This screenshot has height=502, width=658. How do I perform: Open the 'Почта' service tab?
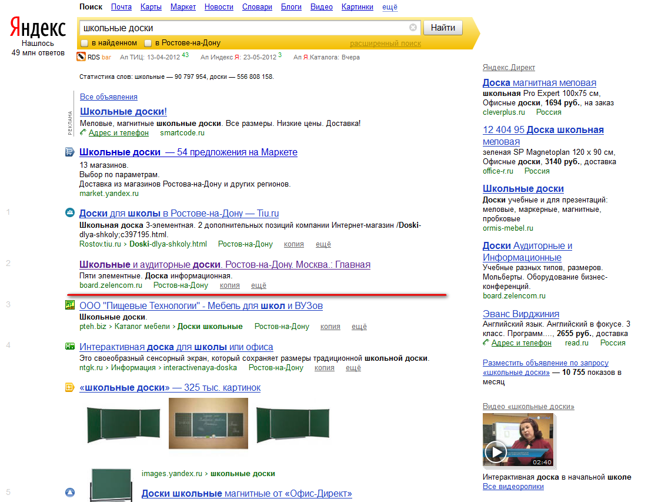pos(121,6)
